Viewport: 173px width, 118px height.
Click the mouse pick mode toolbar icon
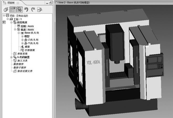[6, 10]
